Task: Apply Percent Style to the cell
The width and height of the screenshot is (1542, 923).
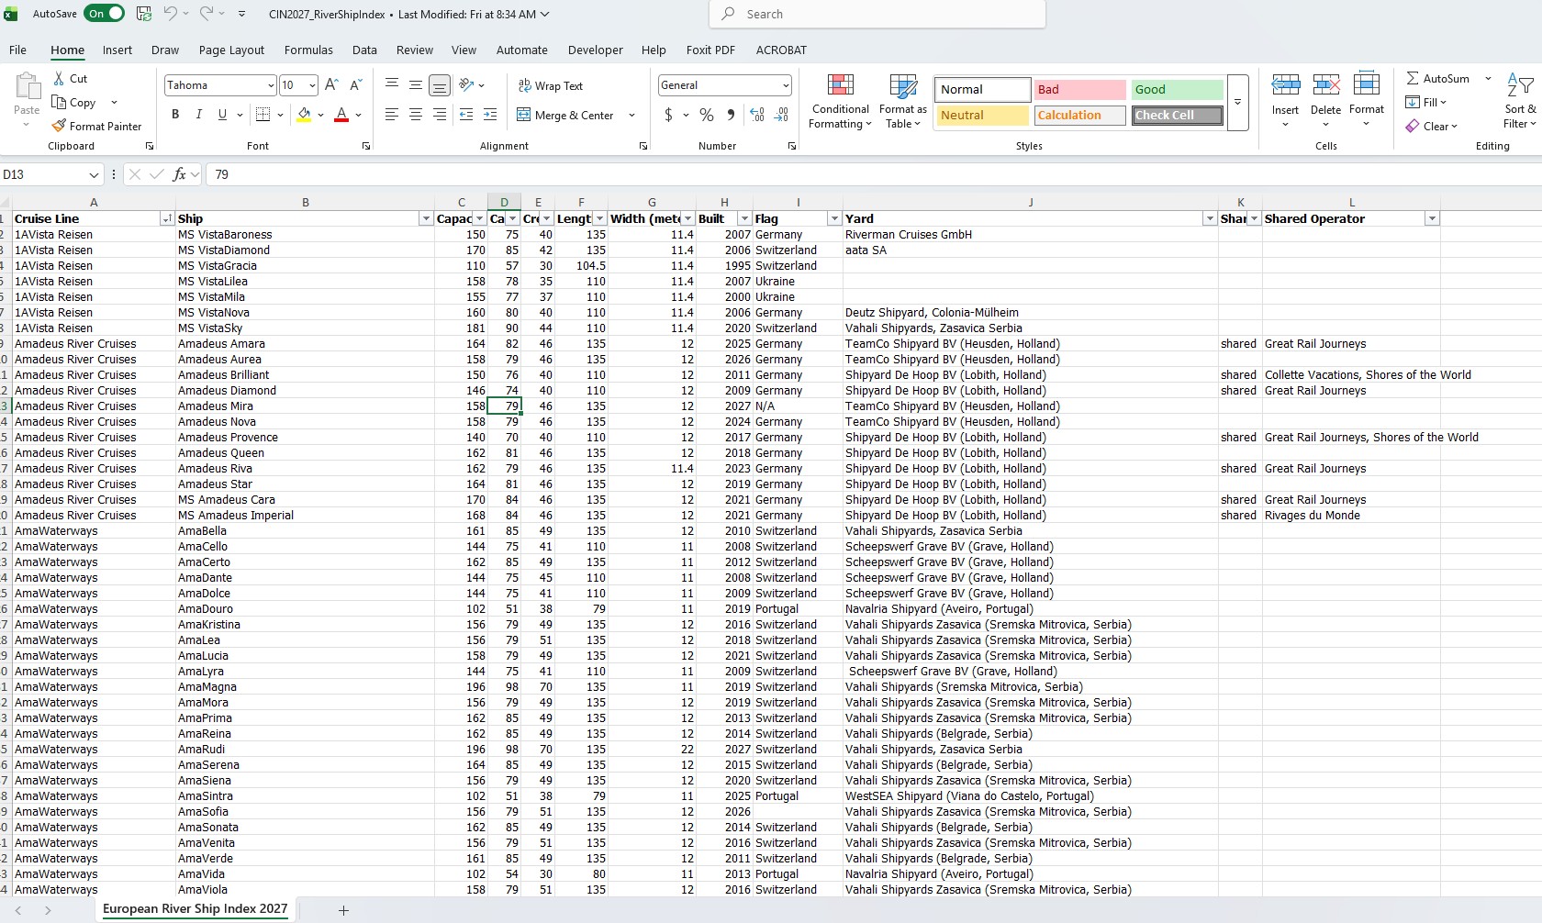Action: pyautogui.click(x=707, y=115)
